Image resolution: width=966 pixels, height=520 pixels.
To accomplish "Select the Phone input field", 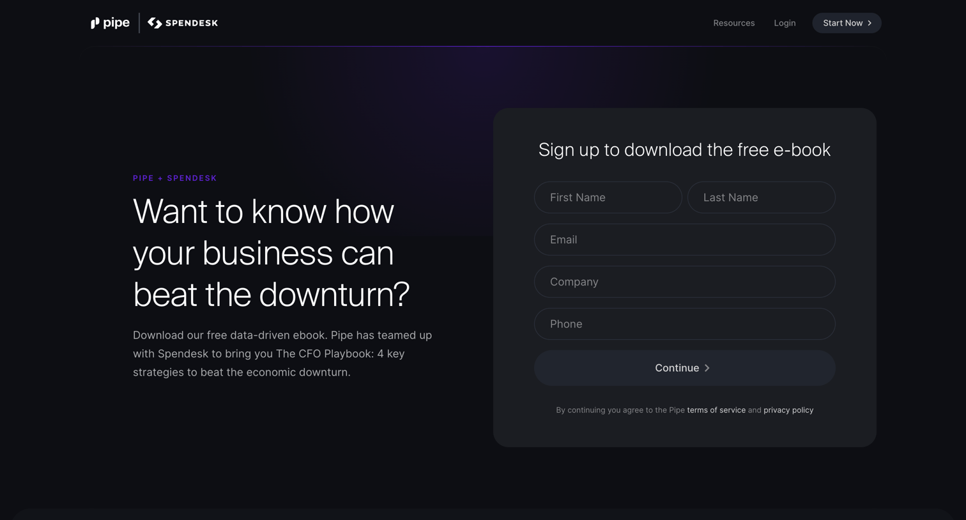I will 684,324.
